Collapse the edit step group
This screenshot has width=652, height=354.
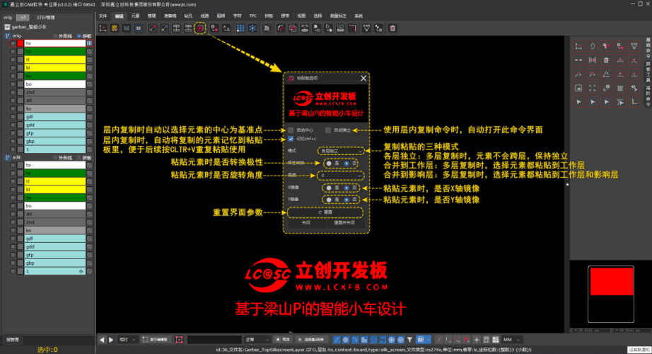tap(7, 157)
